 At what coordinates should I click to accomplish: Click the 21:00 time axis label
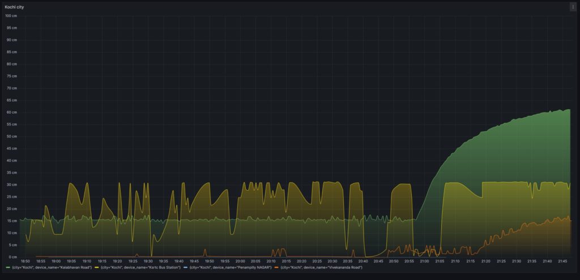click(x=424, y=261)
